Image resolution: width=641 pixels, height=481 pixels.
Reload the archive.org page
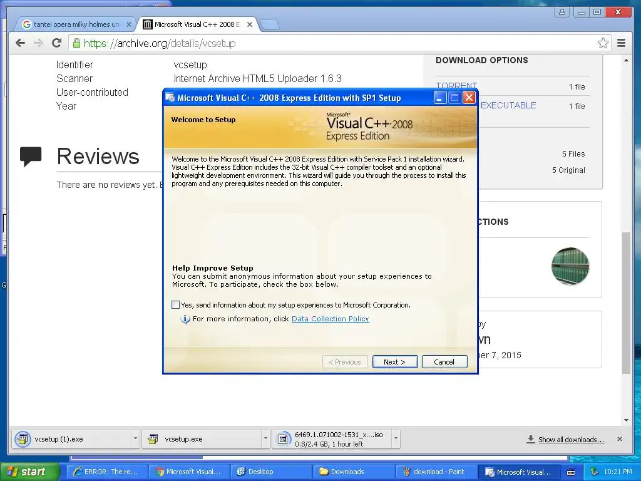[x=57, y=43]
